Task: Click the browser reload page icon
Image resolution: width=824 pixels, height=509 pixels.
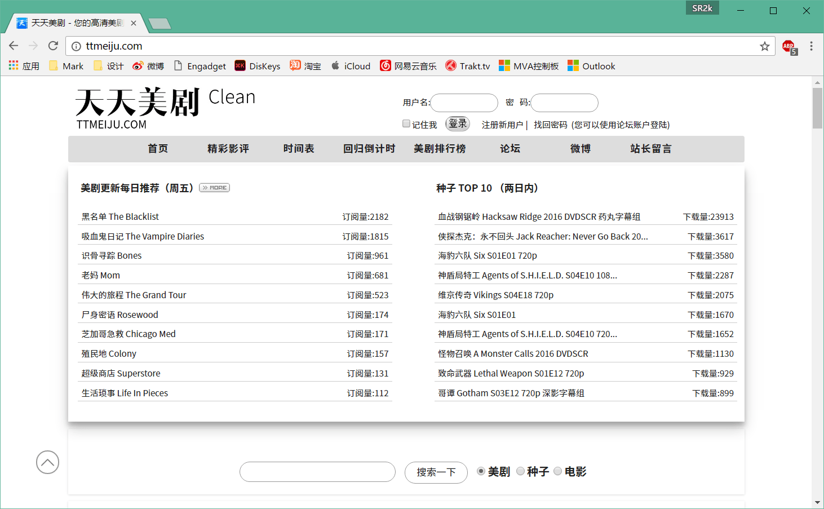Action: click(x=53, y=46)
